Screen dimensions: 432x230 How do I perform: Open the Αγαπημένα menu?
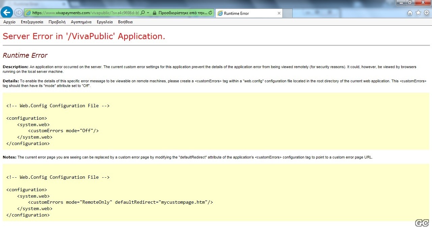coord(81,22)
